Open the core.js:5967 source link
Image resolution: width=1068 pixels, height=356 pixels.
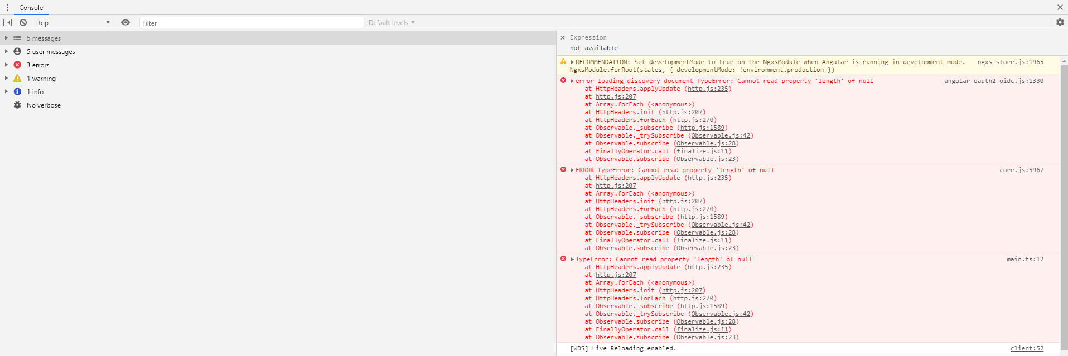[x=1021, y=170]
